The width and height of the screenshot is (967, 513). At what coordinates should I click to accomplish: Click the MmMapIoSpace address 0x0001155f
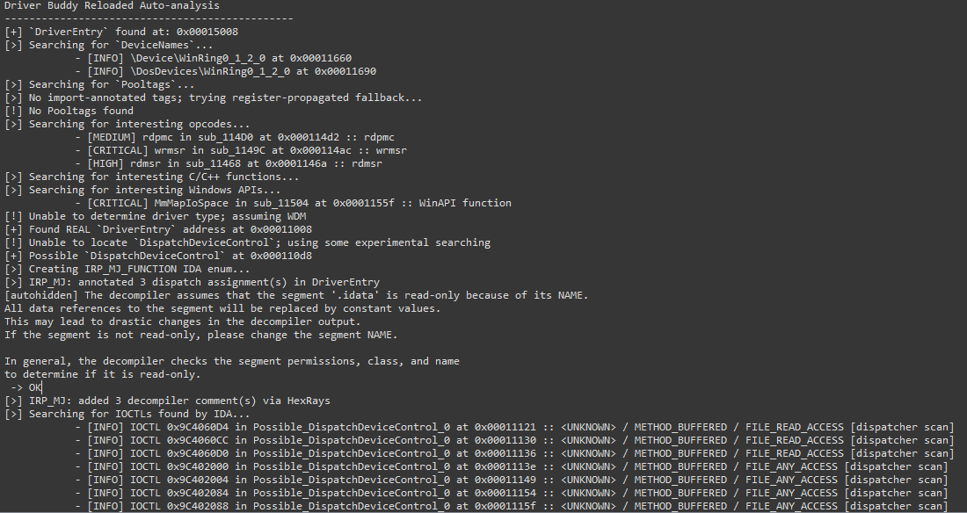(x=364, y=203)
